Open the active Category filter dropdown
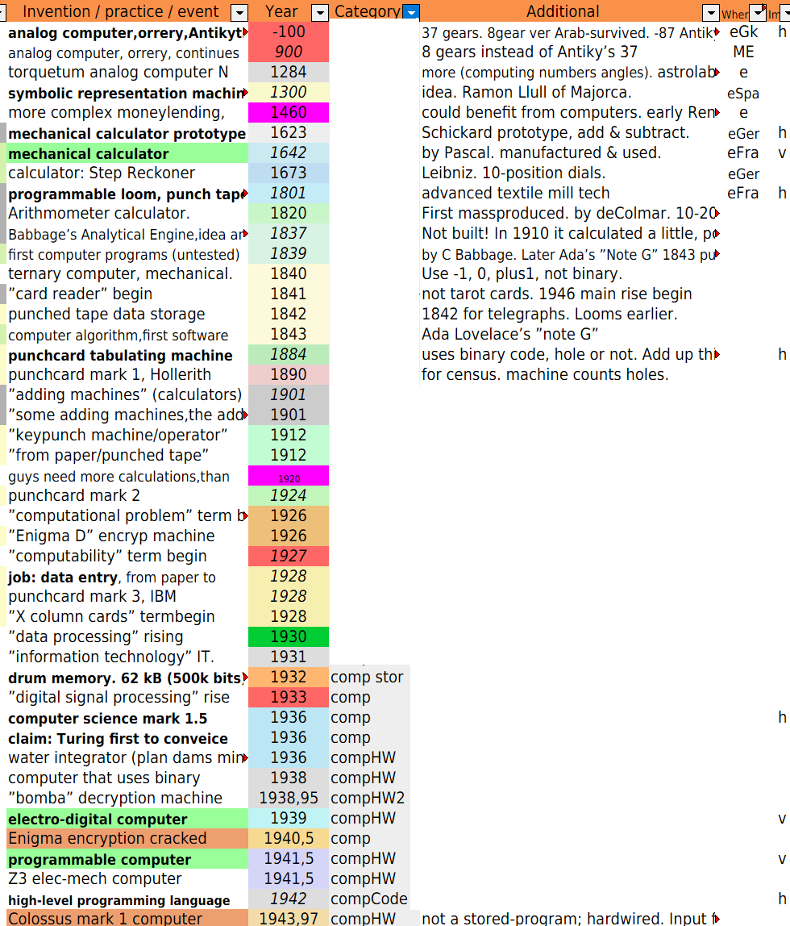 coord(411,12)
